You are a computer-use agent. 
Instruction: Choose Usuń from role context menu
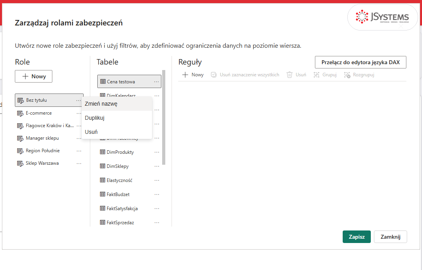117,132
